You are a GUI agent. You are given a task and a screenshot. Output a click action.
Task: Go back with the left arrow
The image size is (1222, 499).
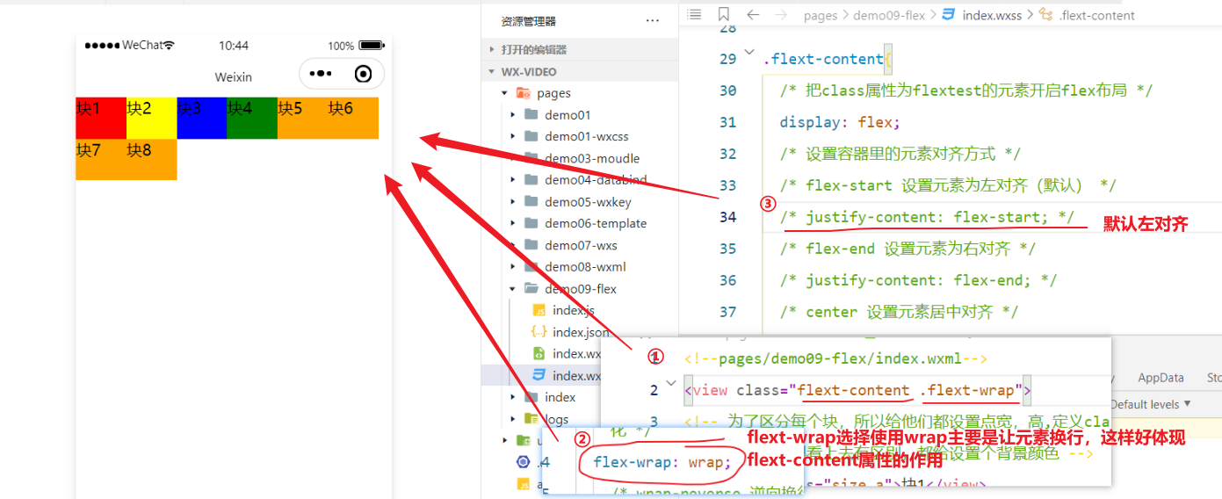[x=753, y=14]
